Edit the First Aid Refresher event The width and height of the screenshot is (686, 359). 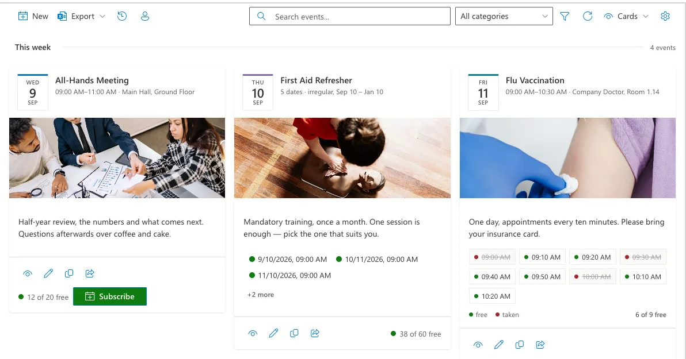coord(273,333)
